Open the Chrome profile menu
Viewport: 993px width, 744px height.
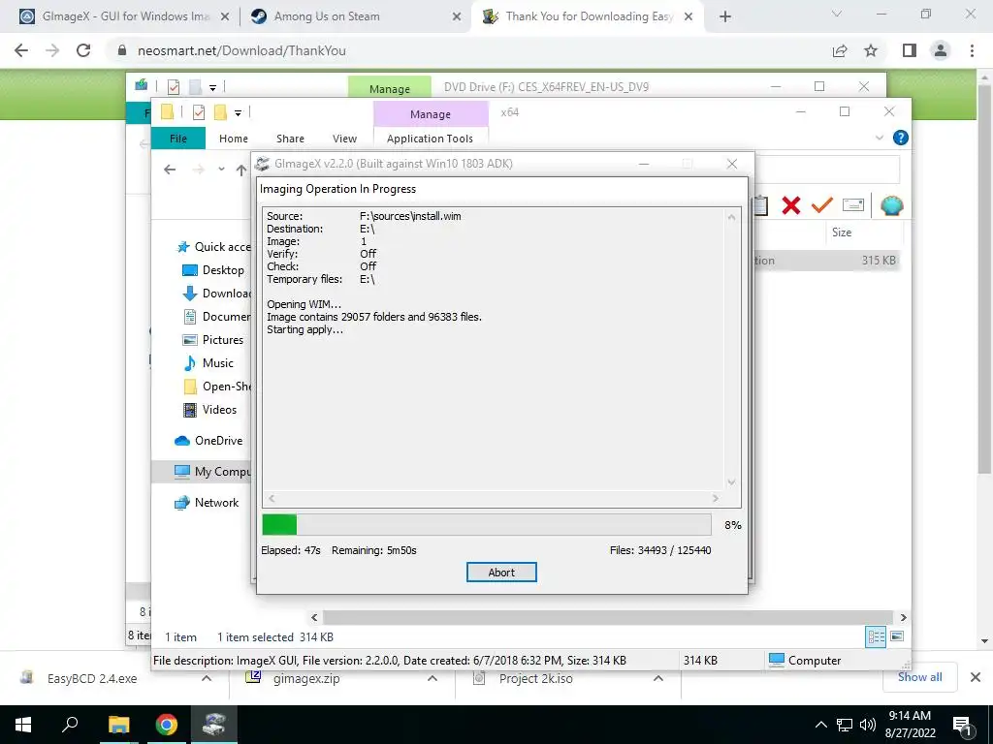click(x=941, y=50)
